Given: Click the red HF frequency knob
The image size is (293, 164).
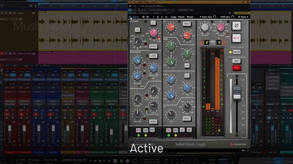Looking at the screenshot, I should coord(187,36).
